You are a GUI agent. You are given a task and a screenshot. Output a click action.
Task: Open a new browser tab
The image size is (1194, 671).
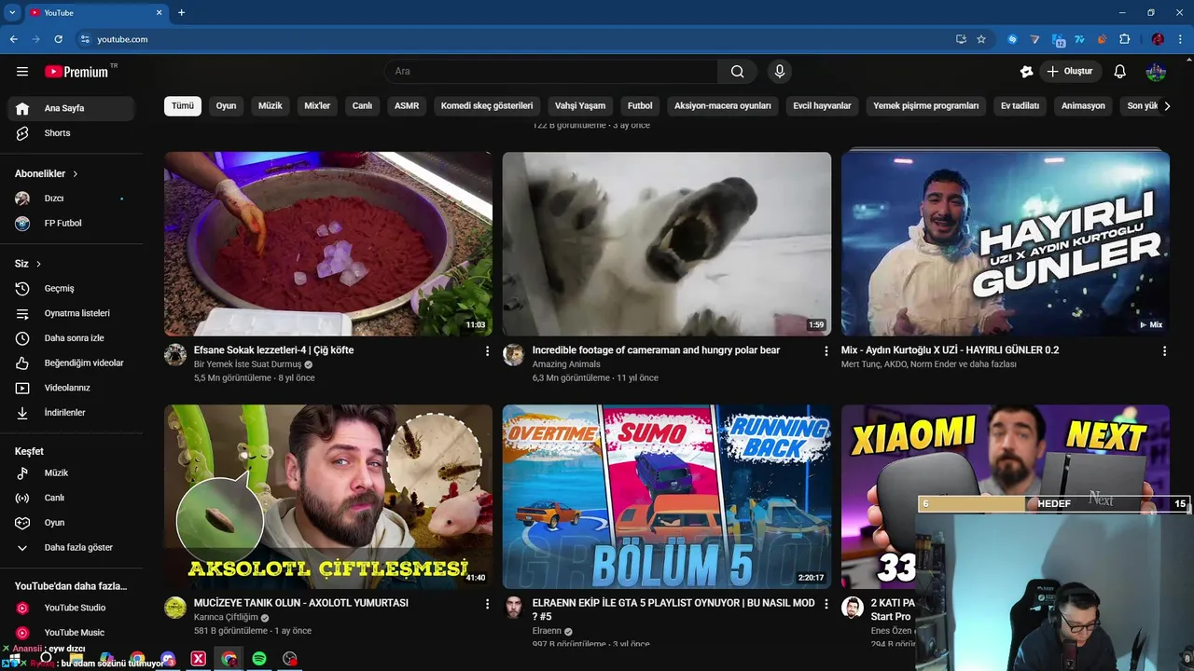coord(181,12)
